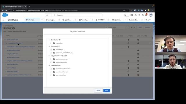The height and width of the screenshot is (104, 186).
Task: Bookmark this page with star icon
Action: pyautogui.click(x=127, y=10)
